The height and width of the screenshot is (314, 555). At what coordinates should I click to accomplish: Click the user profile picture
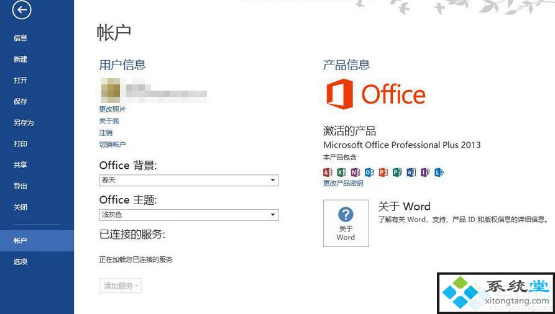click(x=111, y=91)
